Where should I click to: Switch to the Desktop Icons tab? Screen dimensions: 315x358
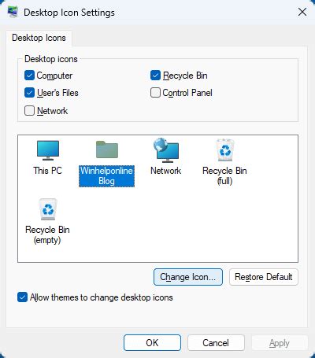click(39, 38)
